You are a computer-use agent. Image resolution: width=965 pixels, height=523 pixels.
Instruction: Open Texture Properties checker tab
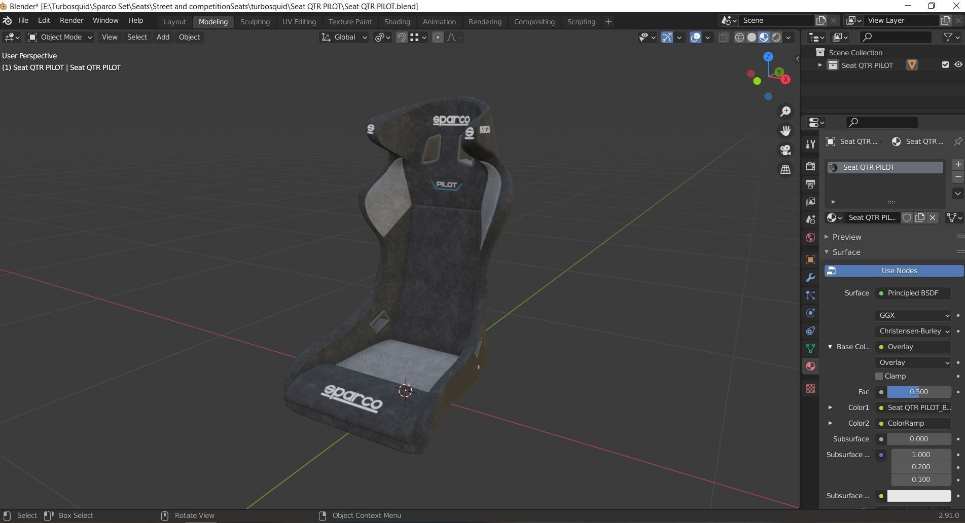pos(810,389)
